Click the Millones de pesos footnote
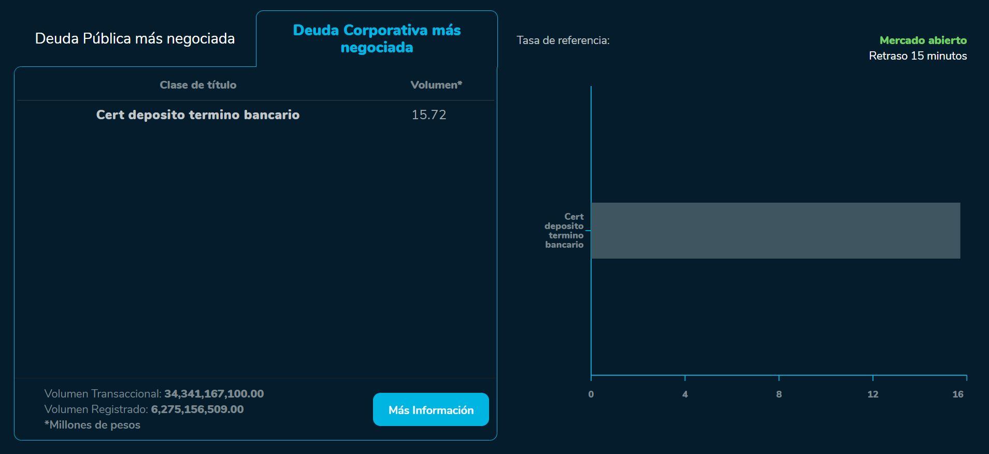Screen dimensions: 989x454 92,425
